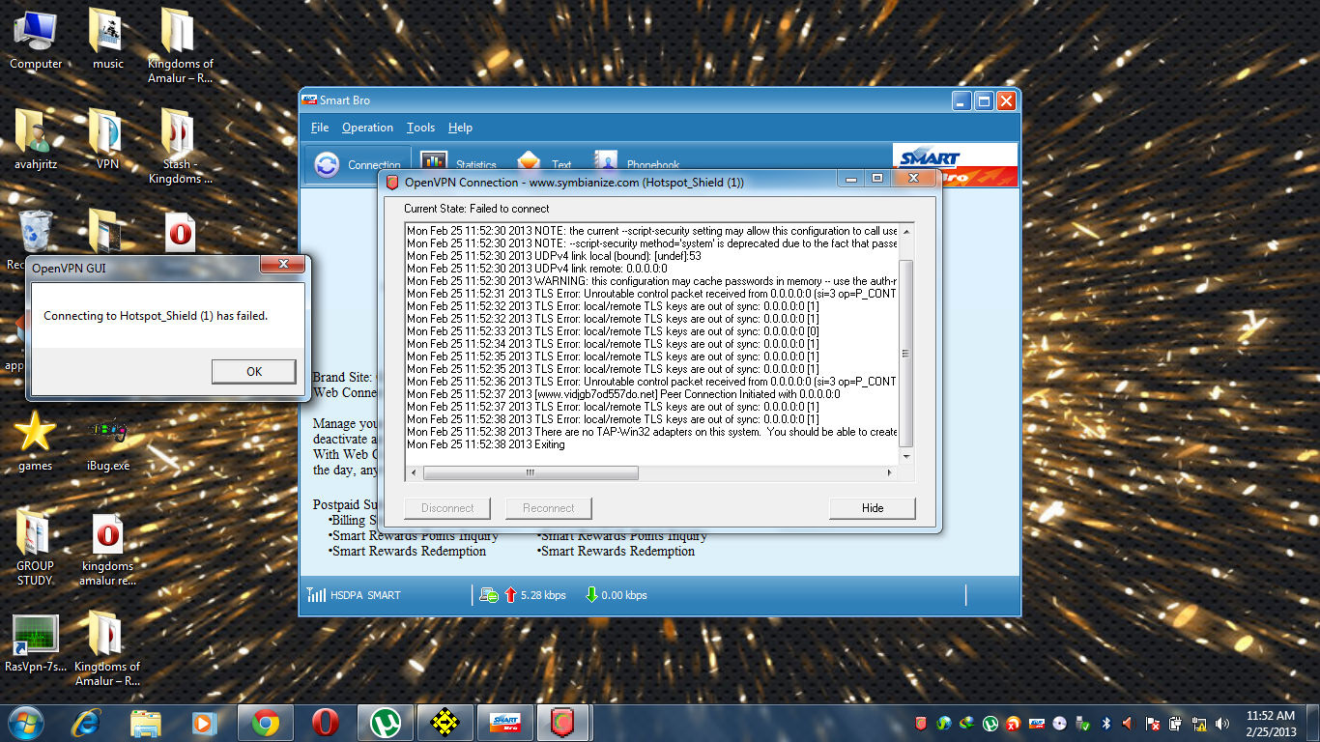The image size is (1320, 742).
Task: Click the red upload speed arrow
Action: (510, 595)
